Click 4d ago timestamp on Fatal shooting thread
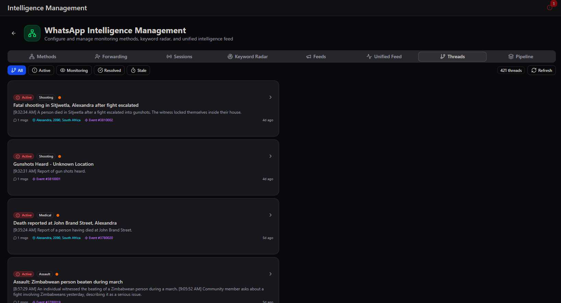561x303 pixels. click(268, 120)
